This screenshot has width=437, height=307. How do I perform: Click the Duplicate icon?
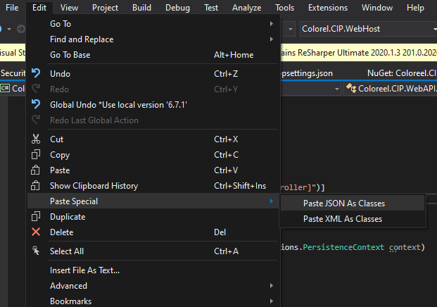(36, 217)
